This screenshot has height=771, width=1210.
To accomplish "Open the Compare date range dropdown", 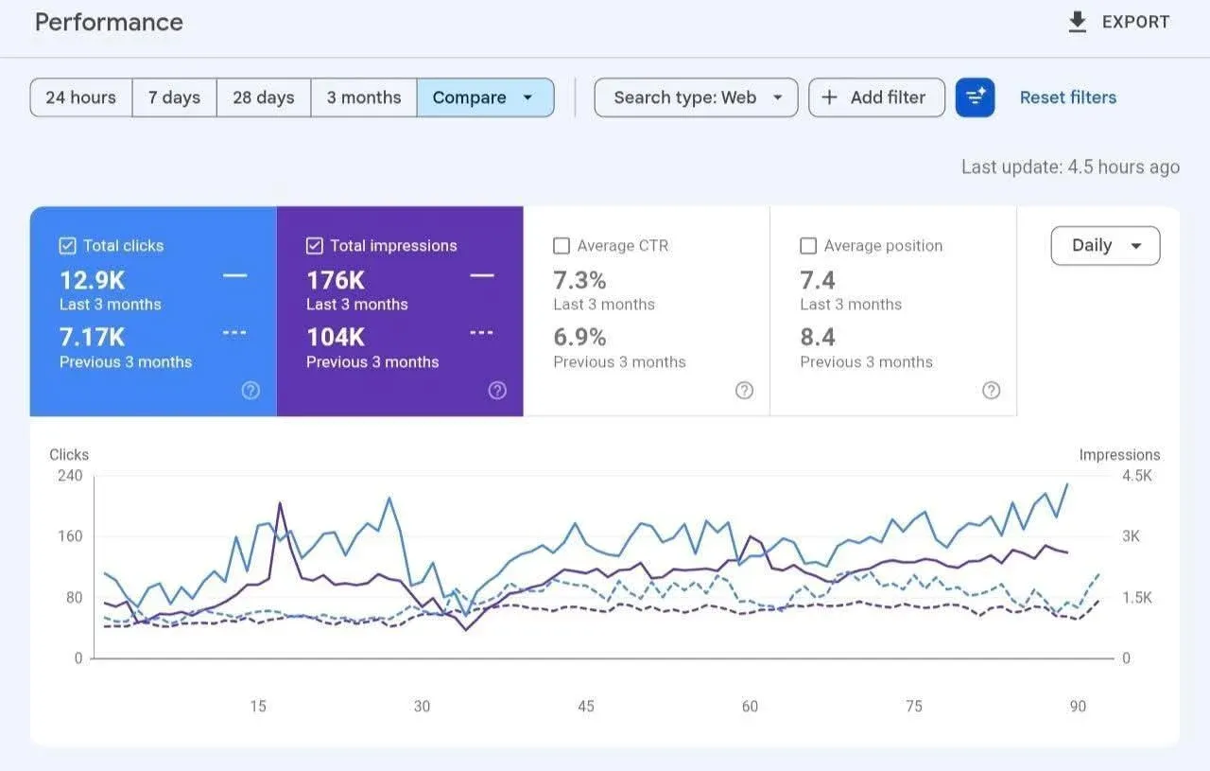I will click(485, 97).
